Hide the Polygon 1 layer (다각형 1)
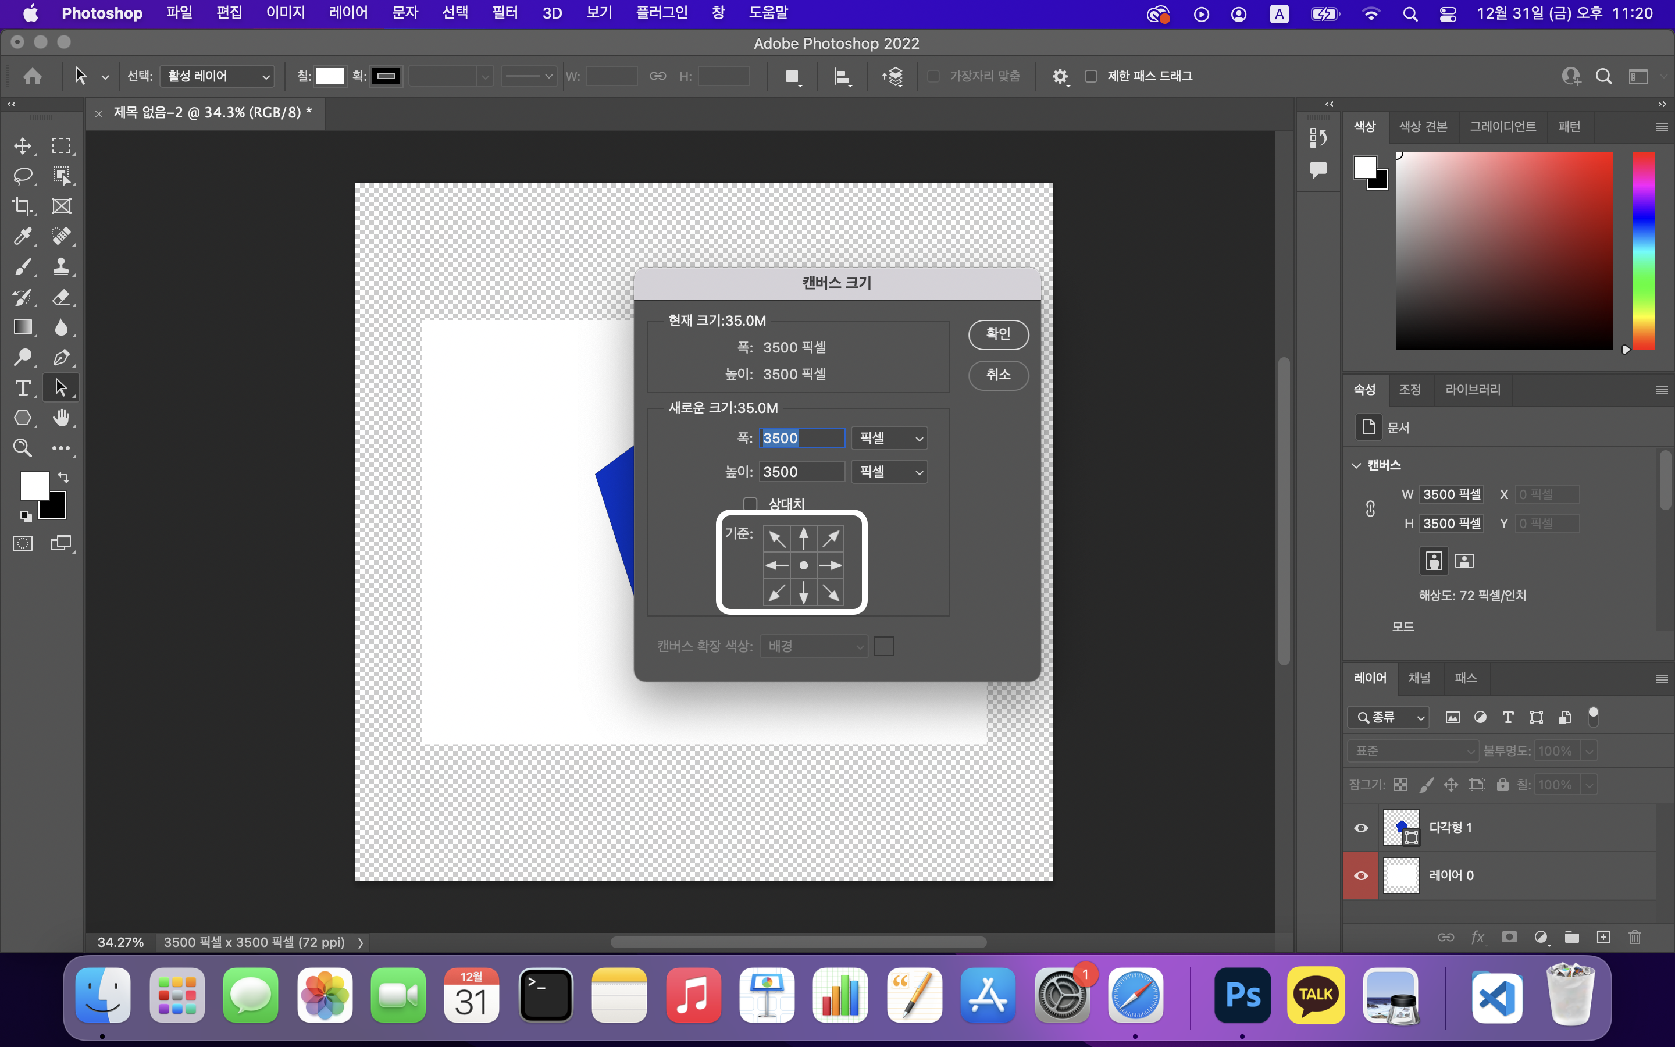Screen dimensions: 1675x1047 click(1361, 828)
